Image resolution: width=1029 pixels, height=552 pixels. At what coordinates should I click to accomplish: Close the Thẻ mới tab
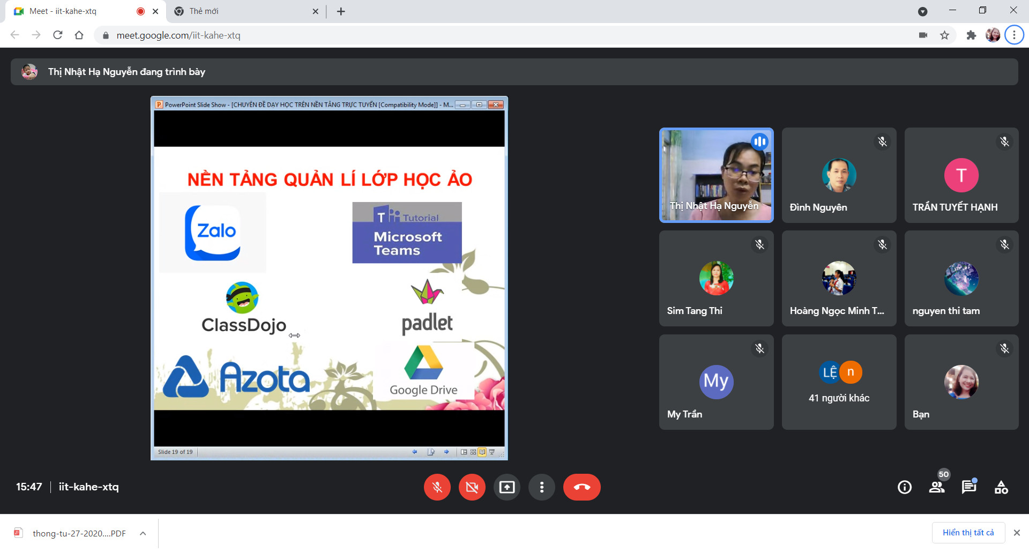tap(315, 11)
